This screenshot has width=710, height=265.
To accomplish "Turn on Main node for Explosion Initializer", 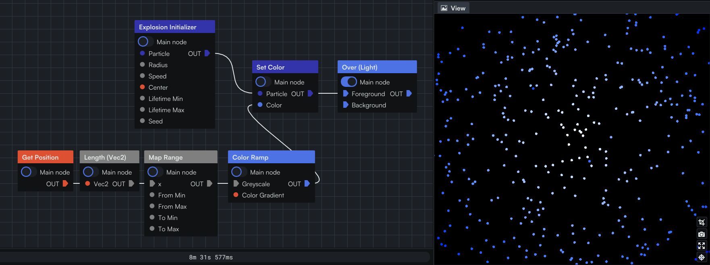I will [145, 42].
